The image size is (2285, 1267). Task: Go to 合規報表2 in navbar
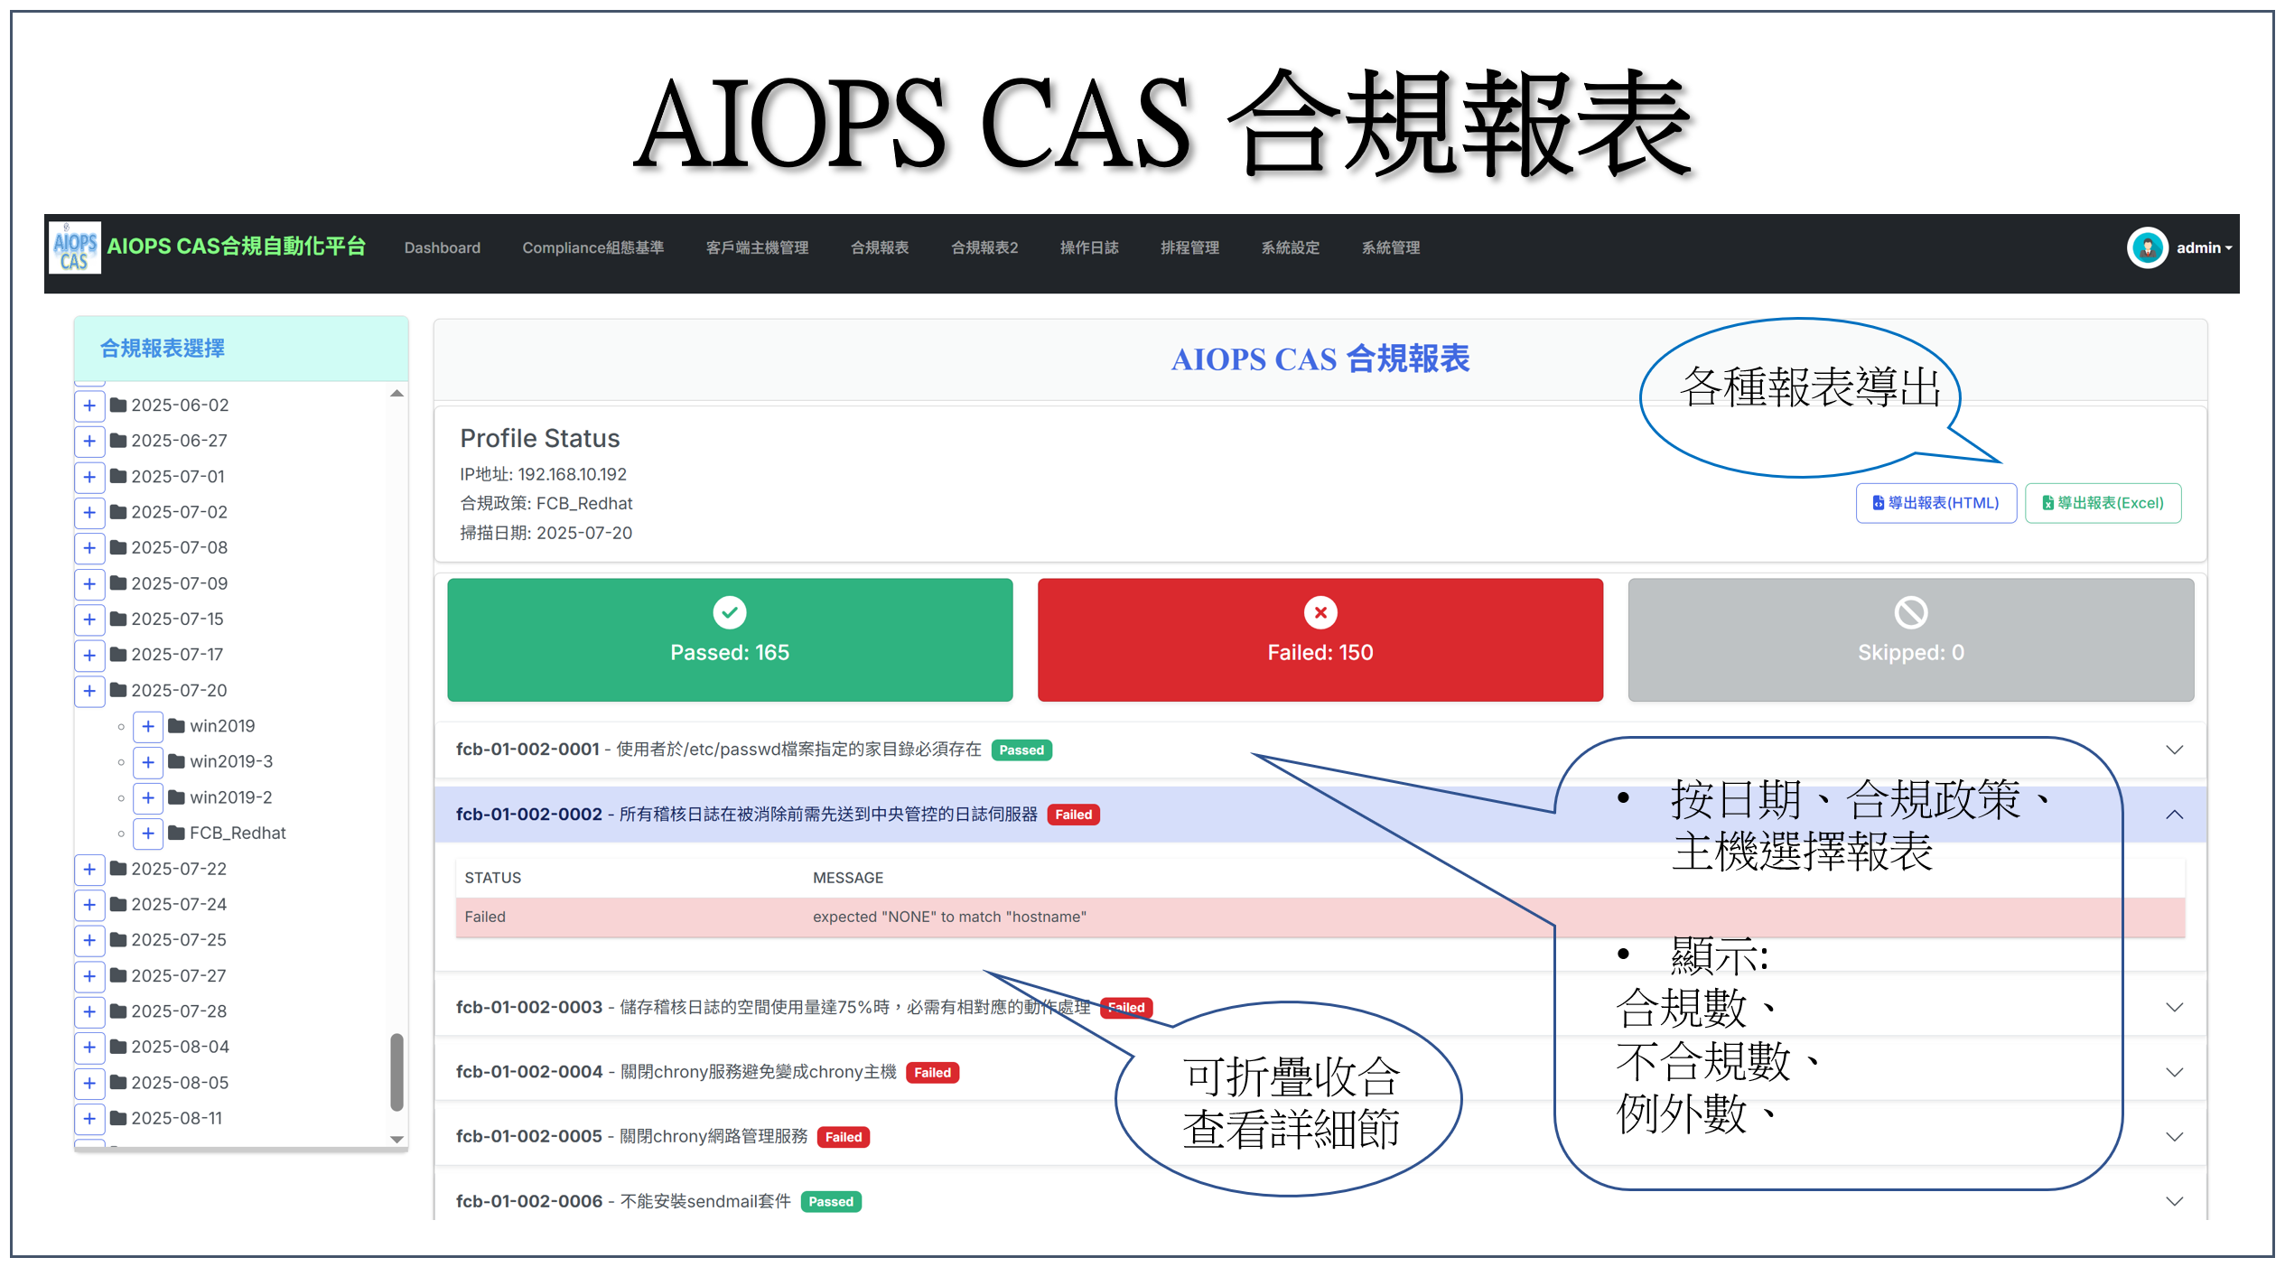[984, 247]
